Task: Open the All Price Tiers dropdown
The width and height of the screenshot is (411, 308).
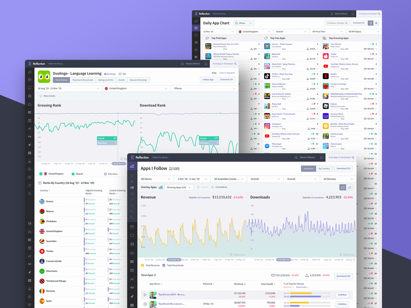Action: tap(327, 31)
